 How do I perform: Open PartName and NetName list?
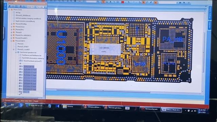[x=32, y=55]
